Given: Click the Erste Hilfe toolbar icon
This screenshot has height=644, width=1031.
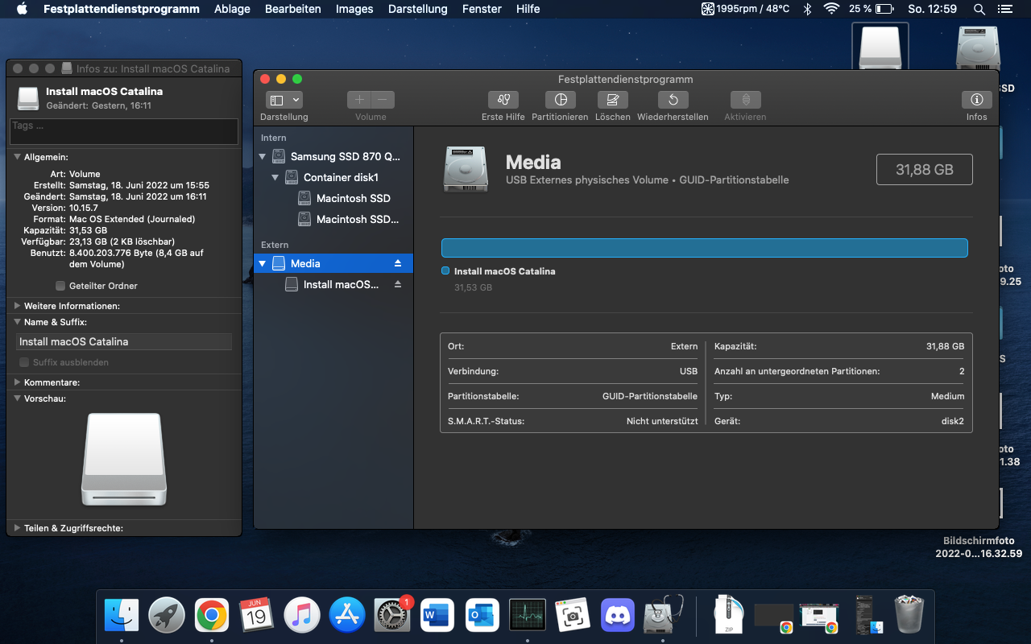Looking at the screenshot, I should 503,100.
